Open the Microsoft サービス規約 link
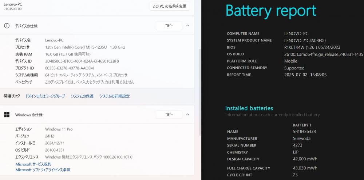 (33, 164)
